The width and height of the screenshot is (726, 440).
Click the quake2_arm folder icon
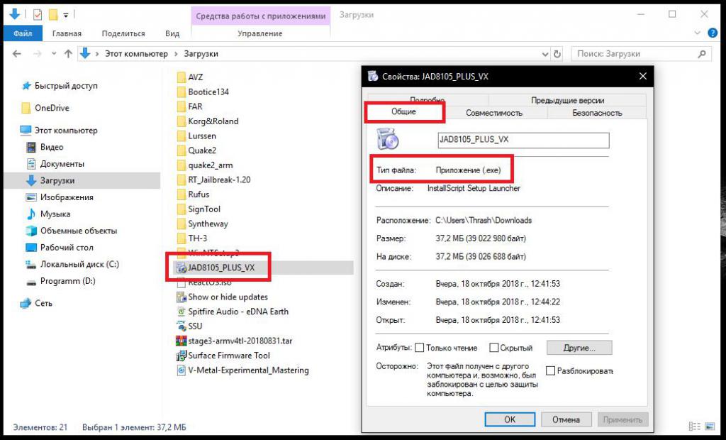(181, 165)
